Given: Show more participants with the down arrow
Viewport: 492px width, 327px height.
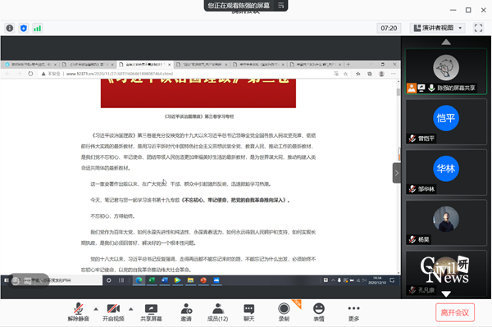Looking at the screenshot, I should tap(446, 293).
